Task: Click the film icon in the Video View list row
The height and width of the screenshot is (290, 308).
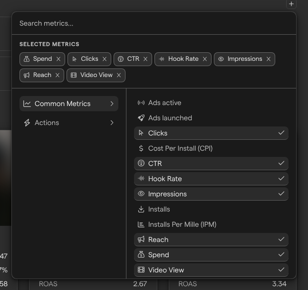Action: tap(141, 270)
